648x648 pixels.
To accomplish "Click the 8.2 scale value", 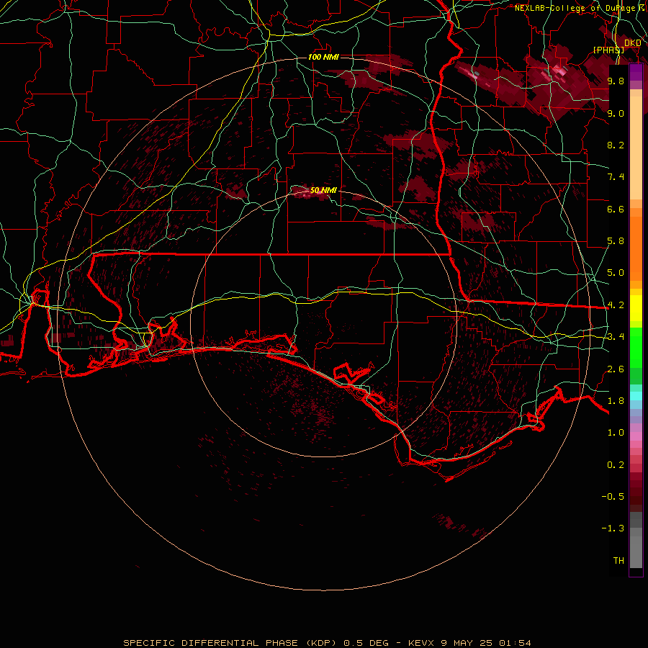I will tap(616, 145).
